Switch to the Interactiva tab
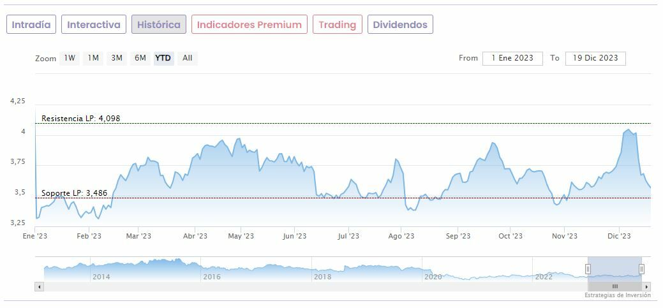Screen dimensions: 663x308 pos(94,25)
